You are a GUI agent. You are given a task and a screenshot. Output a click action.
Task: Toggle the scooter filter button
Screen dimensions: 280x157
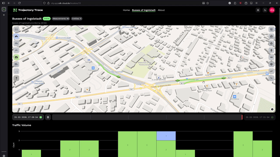coord(16,71)
